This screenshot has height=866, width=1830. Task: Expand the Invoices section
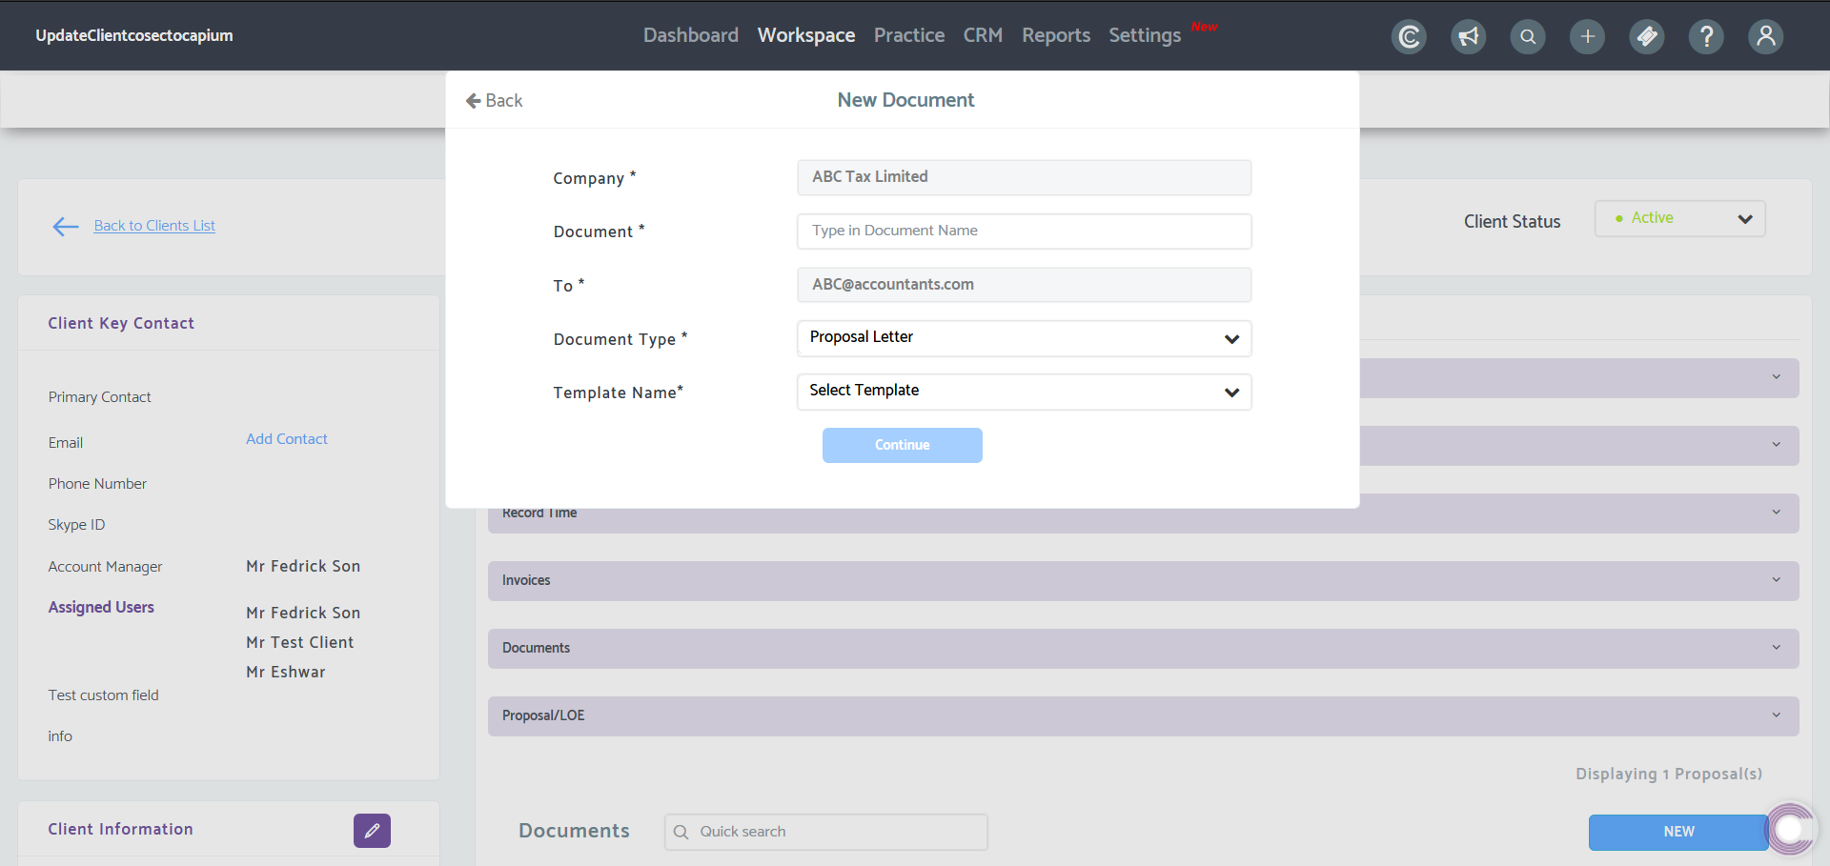click(1143, 581)
